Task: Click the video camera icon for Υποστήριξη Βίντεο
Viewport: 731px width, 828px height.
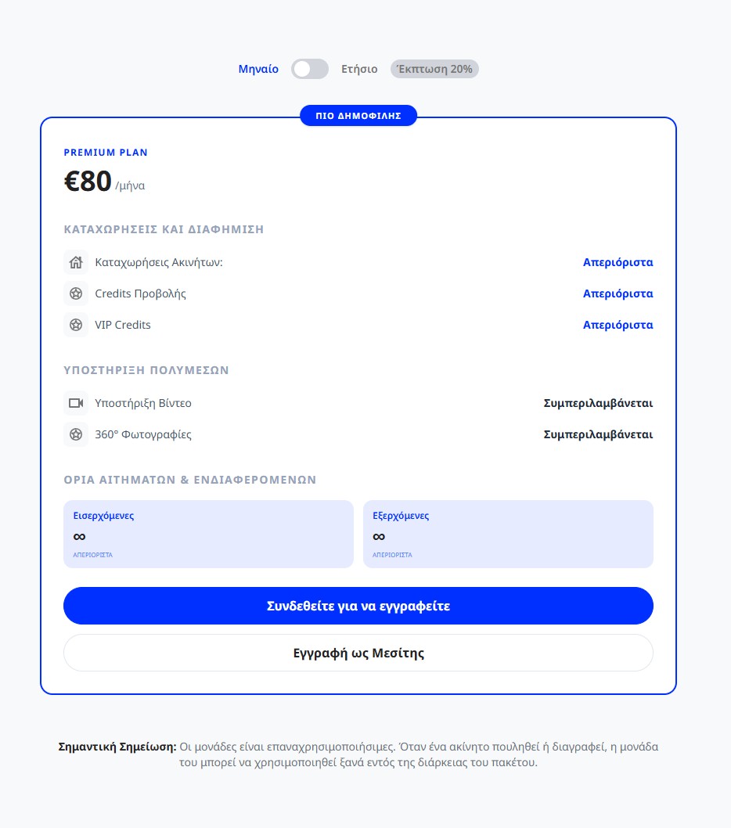Action: pyautogui.click(x=76, y=404)
